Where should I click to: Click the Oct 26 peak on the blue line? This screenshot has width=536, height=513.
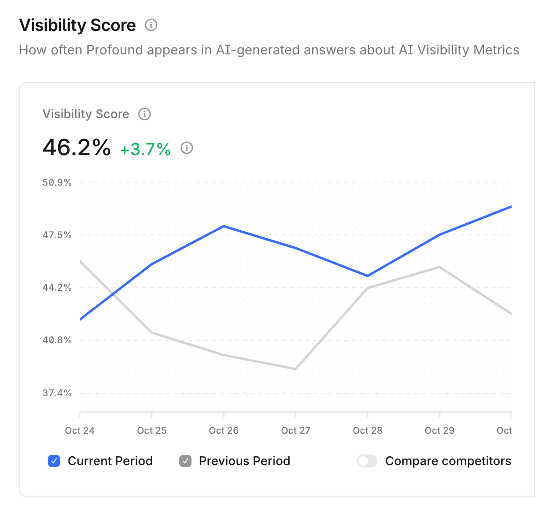point(224,226)
